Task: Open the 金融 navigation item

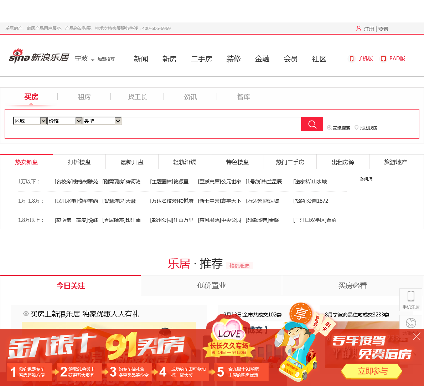Action: (x=262, y=59)
